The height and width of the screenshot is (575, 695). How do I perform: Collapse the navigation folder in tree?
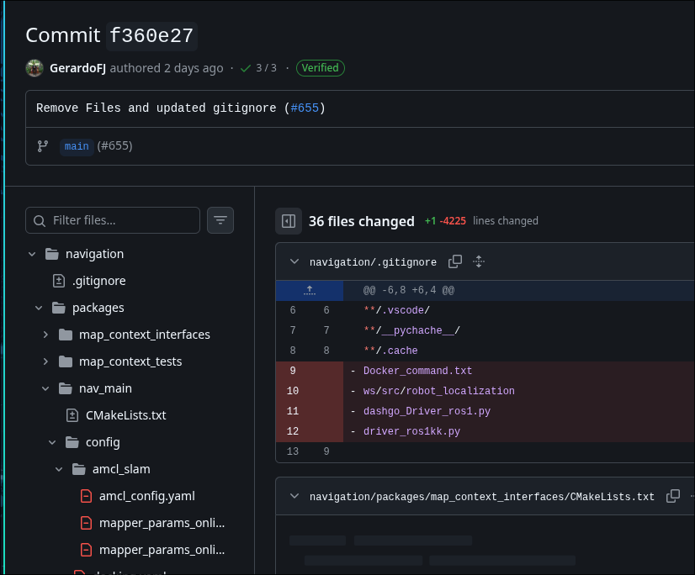coord(32,254)
